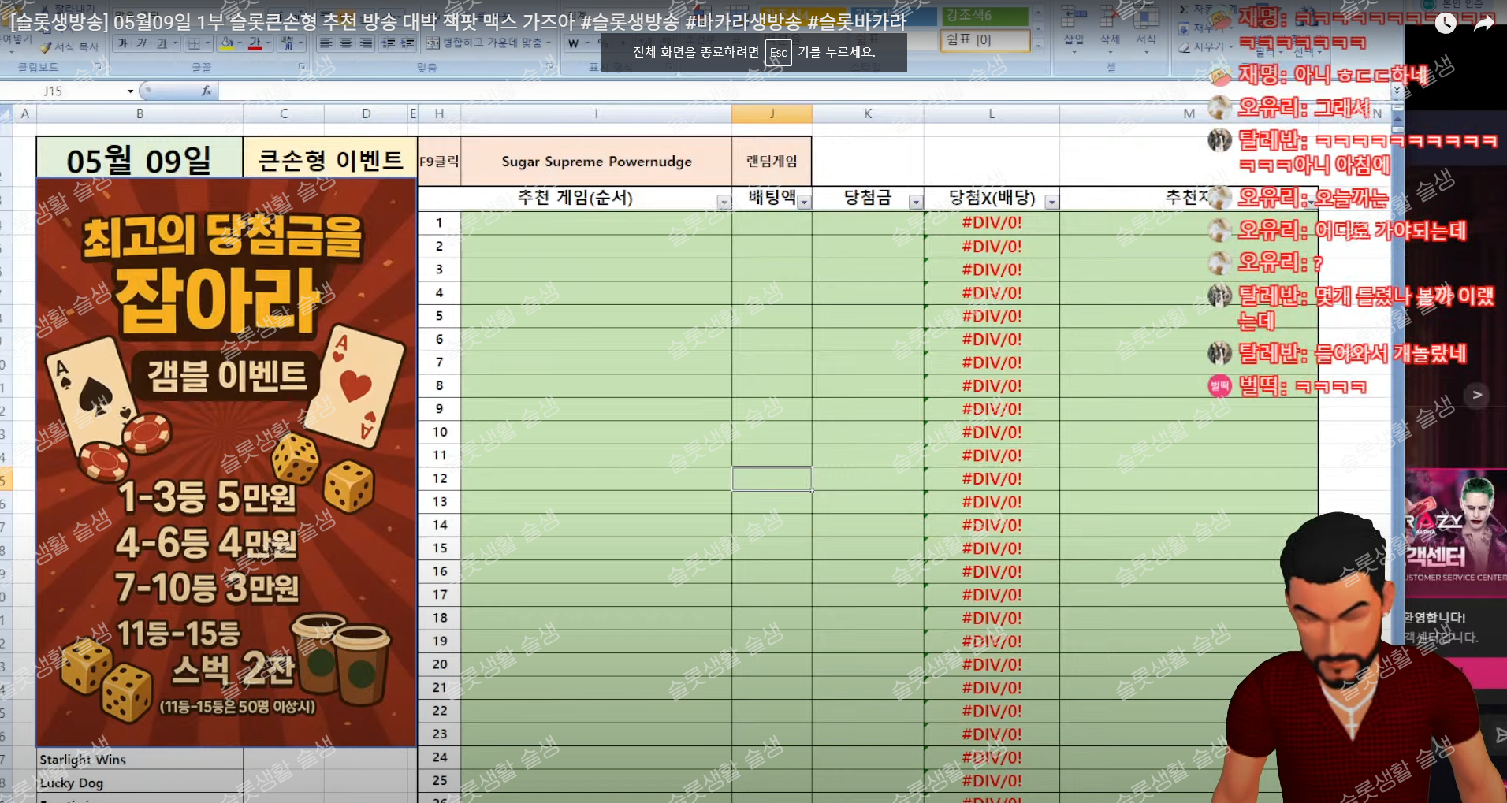
Task: Click the fx Insert Function icon
Action: pos(207,91)
